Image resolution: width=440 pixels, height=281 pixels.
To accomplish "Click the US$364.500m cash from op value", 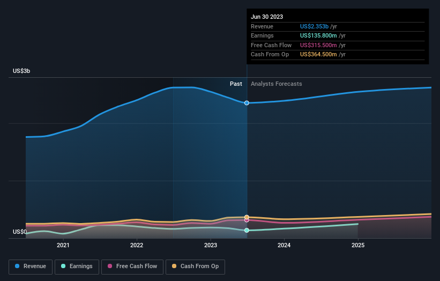I will coord(318,55).
